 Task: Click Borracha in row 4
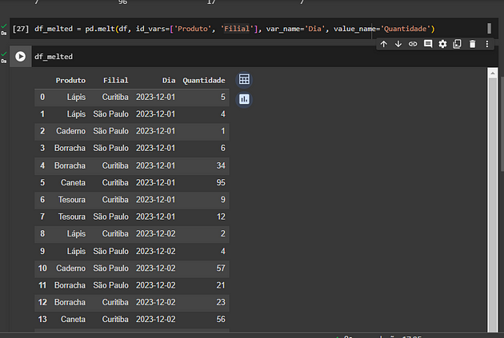coord(70,165)
